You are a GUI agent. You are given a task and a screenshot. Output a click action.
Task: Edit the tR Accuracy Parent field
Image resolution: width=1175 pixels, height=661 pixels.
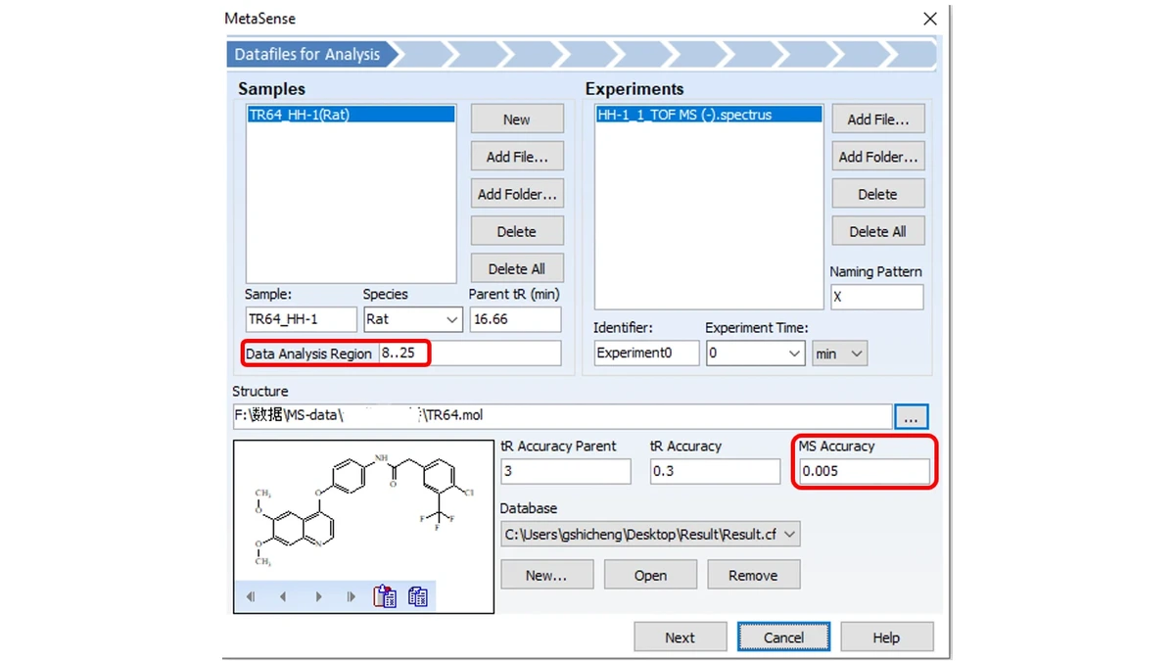tap(566, 471)
